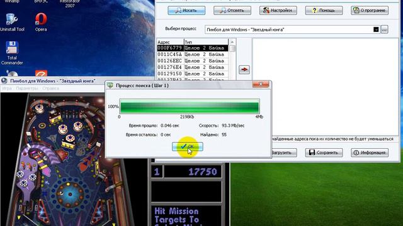Screen dimensions: 403x226
Task: Click the red arrow transfer button
Action: click(244, 70)
